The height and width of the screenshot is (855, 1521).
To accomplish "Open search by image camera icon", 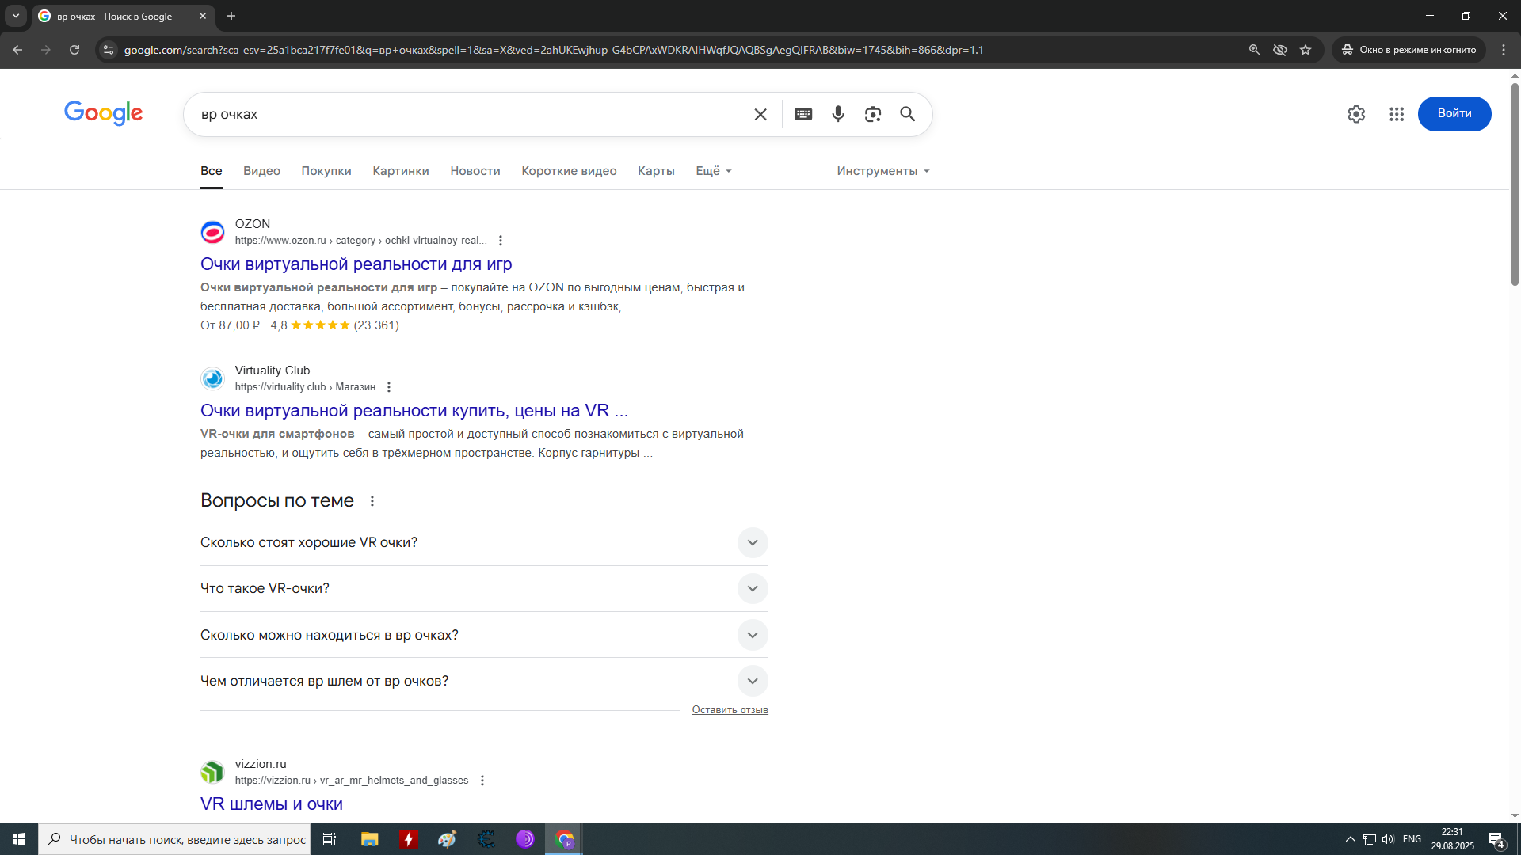I will coord(872,114).
